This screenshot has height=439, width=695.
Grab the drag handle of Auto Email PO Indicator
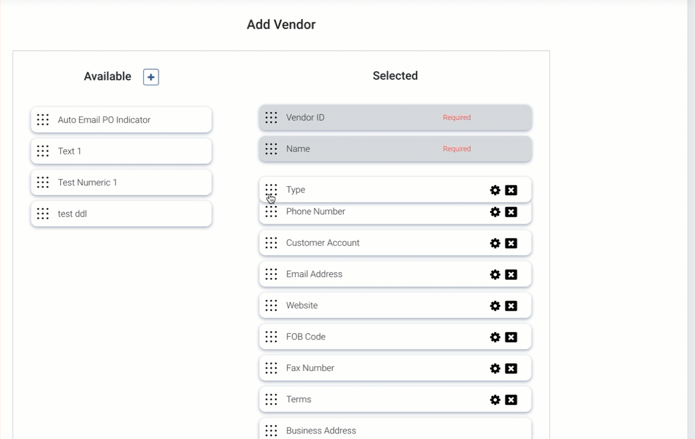point(43,120)
